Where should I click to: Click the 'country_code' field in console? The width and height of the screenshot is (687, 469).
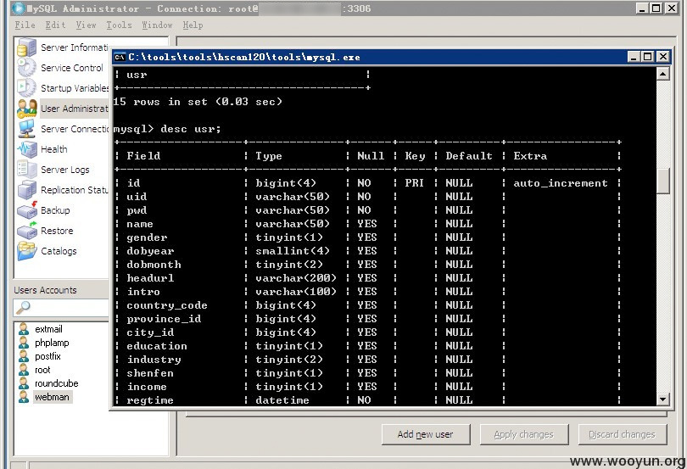pos(167,305)
